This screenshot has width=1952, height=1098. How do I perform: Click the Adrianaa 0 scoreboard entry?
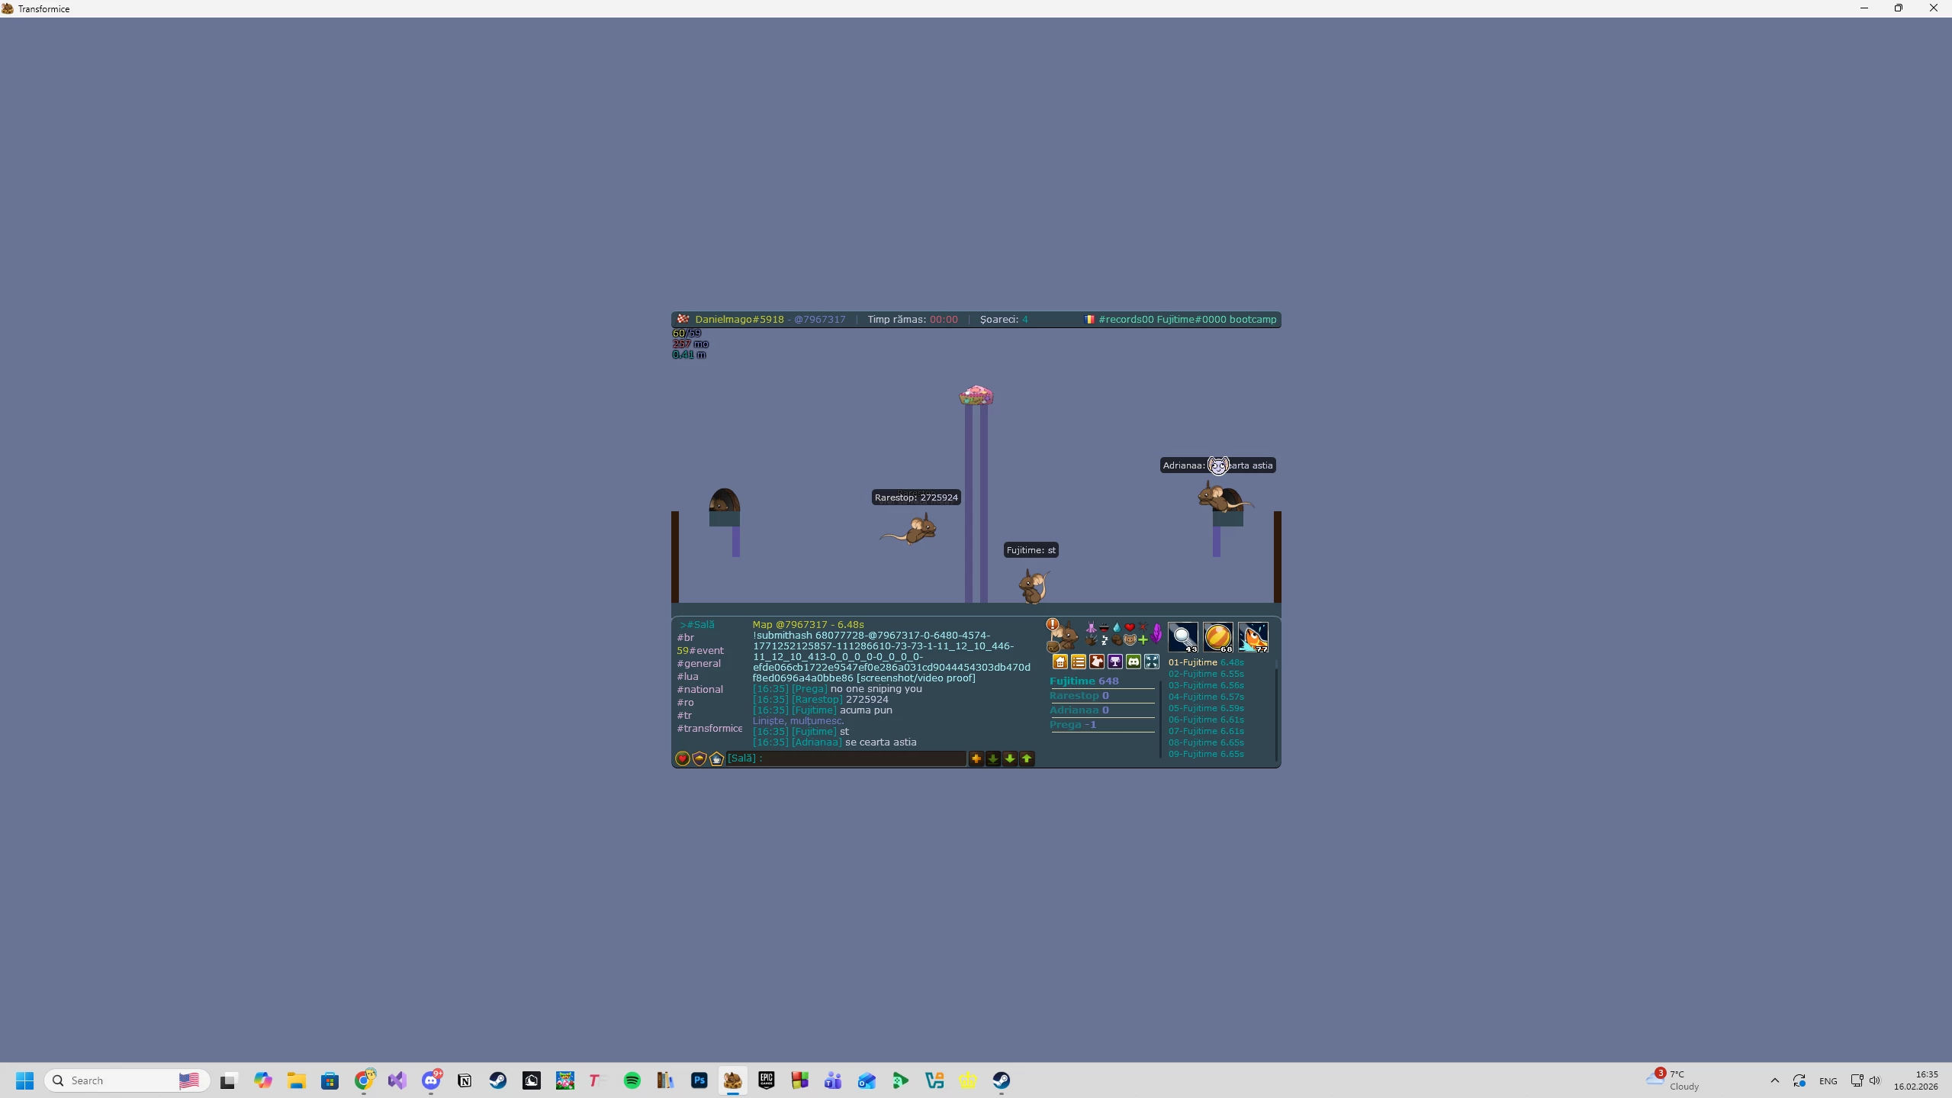(x=1079, y=710)
